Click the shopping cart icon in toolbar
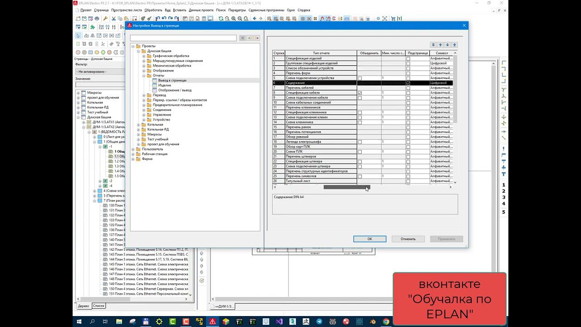The height and width of the screenshot is (327, 581). pos(393,19)
